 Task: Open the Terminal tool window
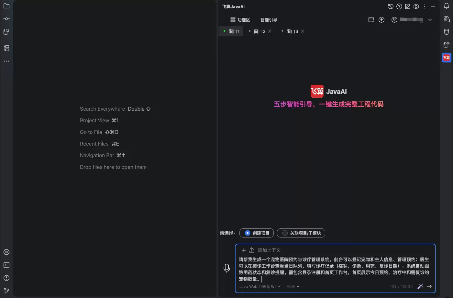pyautogui.click(x=6, y=265)
